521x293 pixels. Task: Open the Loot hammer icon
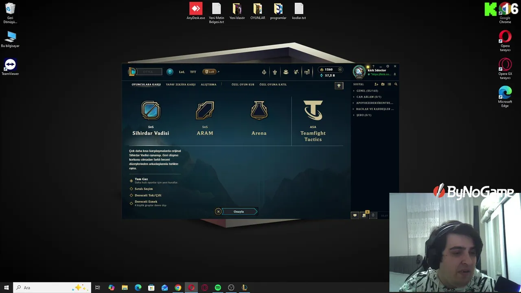pos(296,72)
